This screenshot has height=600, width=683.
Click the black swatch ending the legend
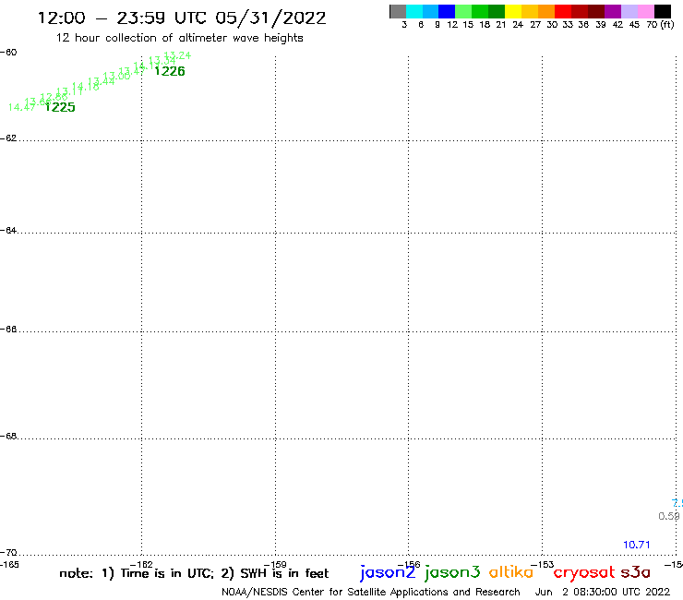pyautogui.click(x=663, y=11)
